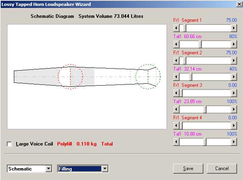Cancel the loudspeaker wizard dialog

[222, 169]
